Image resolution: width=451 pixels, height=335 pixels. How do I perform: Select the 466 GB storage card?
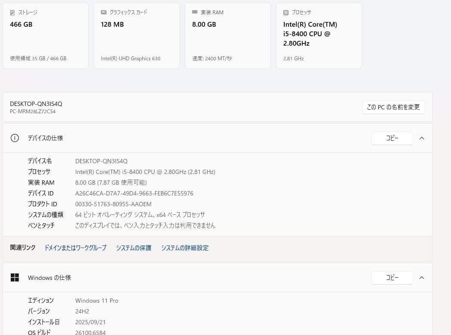point(45,35)
